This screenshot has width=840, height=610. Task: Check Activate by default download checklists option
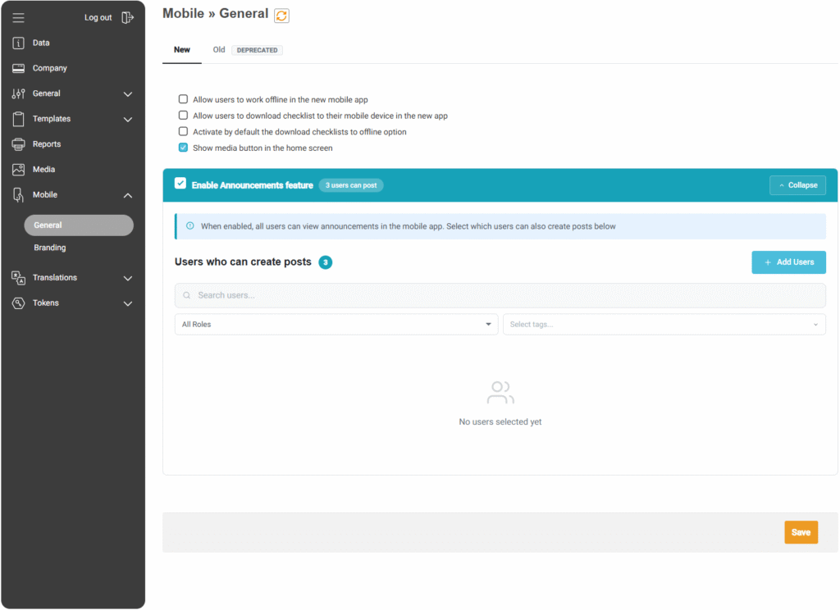click(x=183, y=132)
